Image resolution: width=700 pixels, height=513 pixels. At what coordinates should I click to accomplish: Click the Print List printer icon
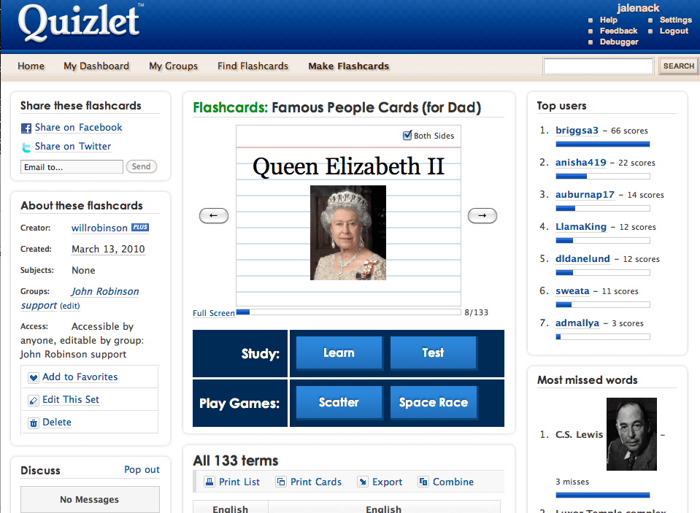point(209,482)
